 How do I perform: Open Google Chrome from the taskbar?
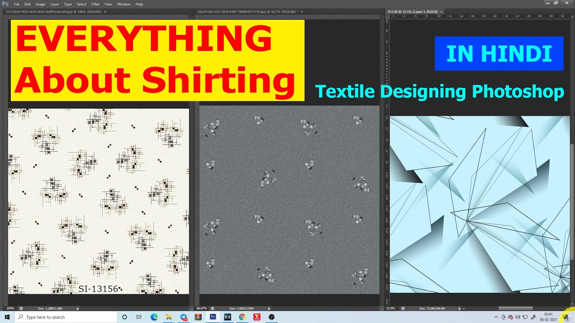click(242, 317)
